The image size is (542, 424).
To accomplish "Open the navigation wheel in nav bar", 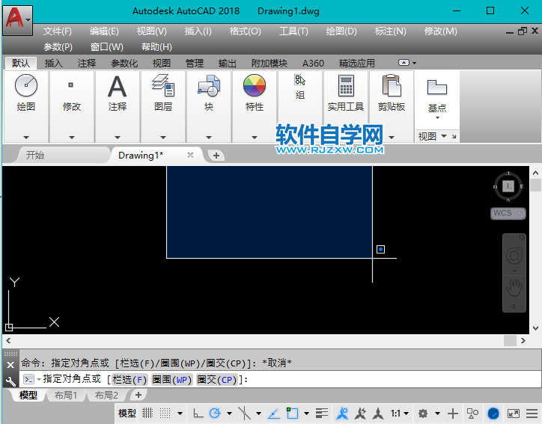I will [x=514, y=256].
